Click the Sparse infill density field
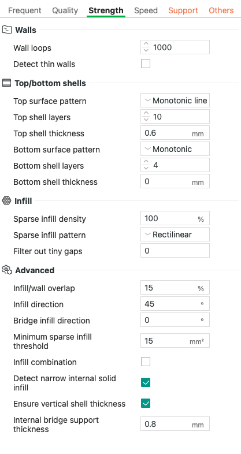The height and width of the screenshot is (454, 241). [x=175, y=218]
